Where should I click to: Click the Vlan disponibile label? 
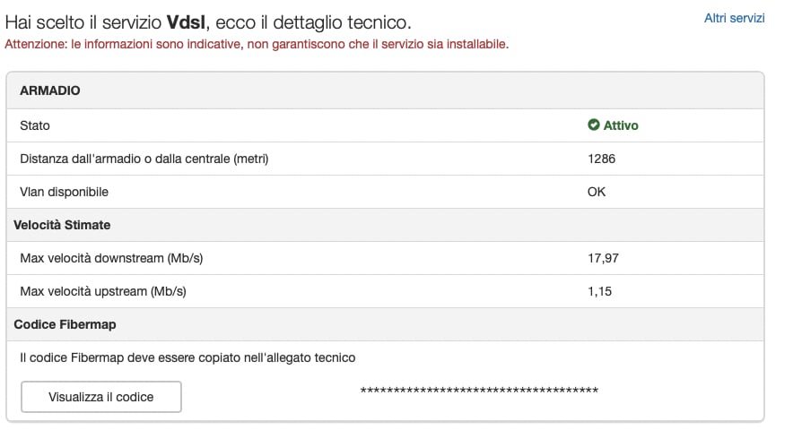[64, 192]
